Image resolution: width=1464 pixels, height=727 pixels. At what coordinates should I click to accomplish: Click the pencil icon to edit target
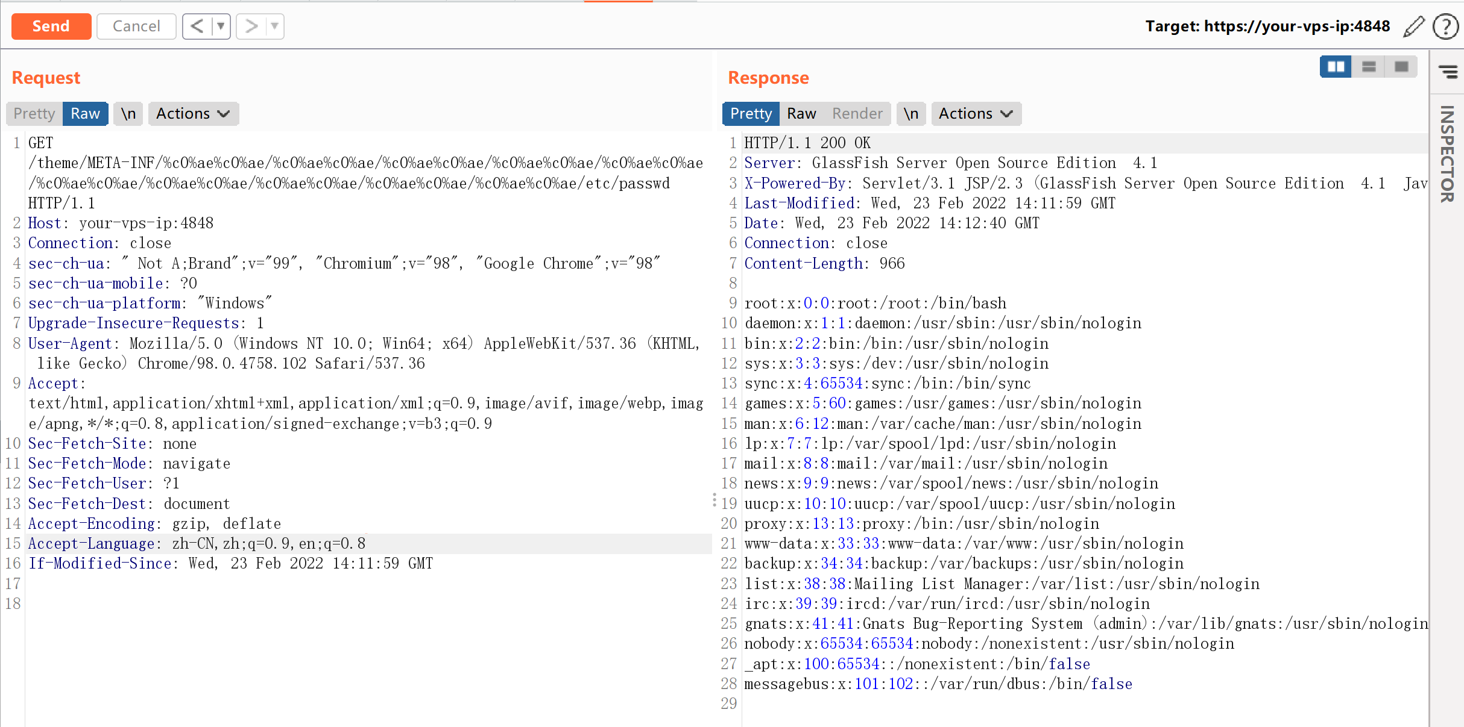[x=1413, y=27]
